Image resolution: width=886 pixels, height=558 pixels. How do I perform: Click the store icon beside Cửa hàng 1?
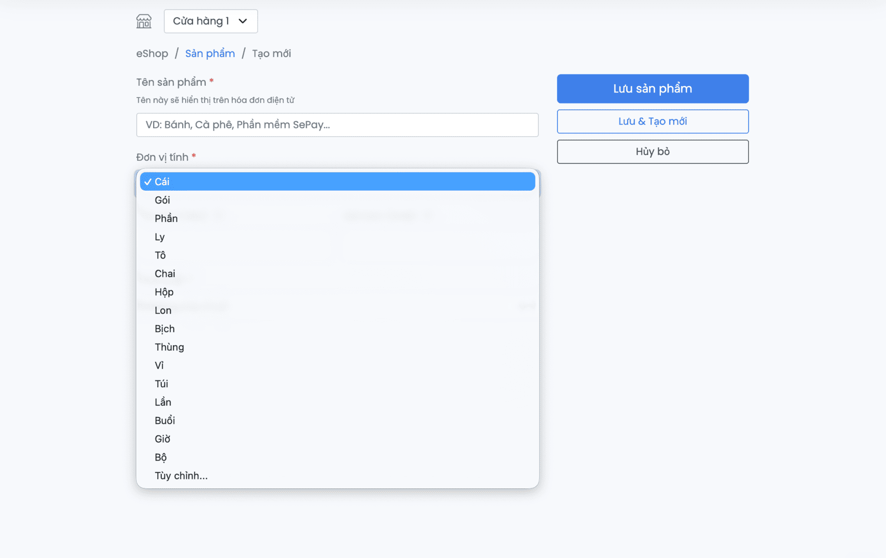(x=144, y=21)
